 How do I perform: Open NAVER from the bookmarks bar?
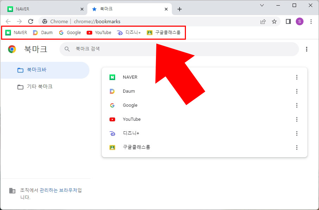(x=16, y=32)
